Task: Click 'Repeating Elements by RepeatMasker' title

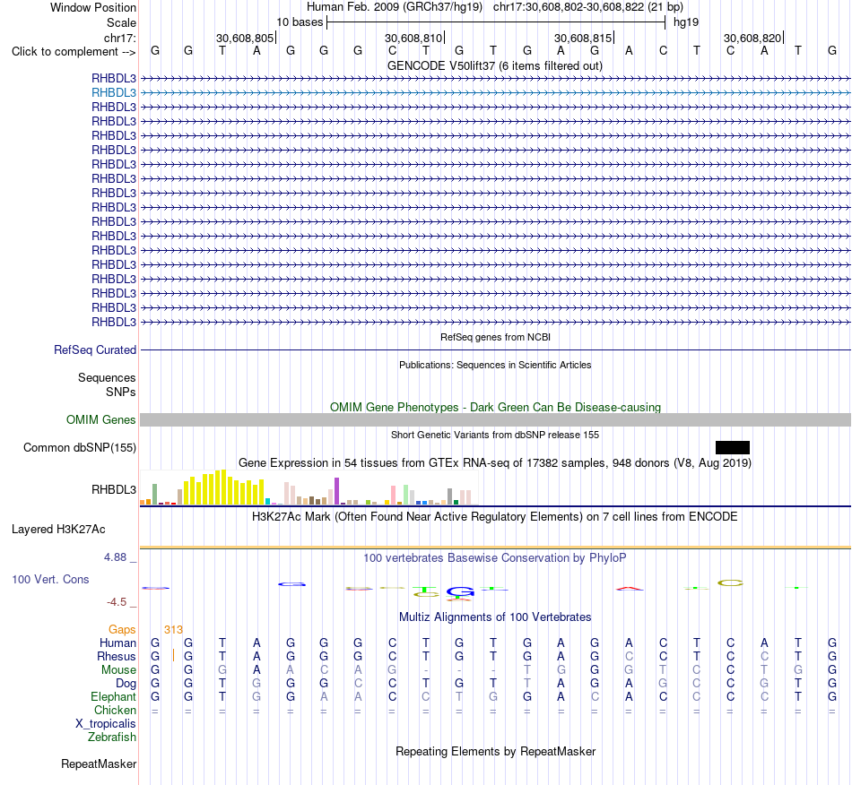Action: pos(495,751)
